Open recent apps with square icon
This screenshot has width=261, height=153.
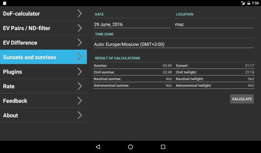tap(163, 147)
